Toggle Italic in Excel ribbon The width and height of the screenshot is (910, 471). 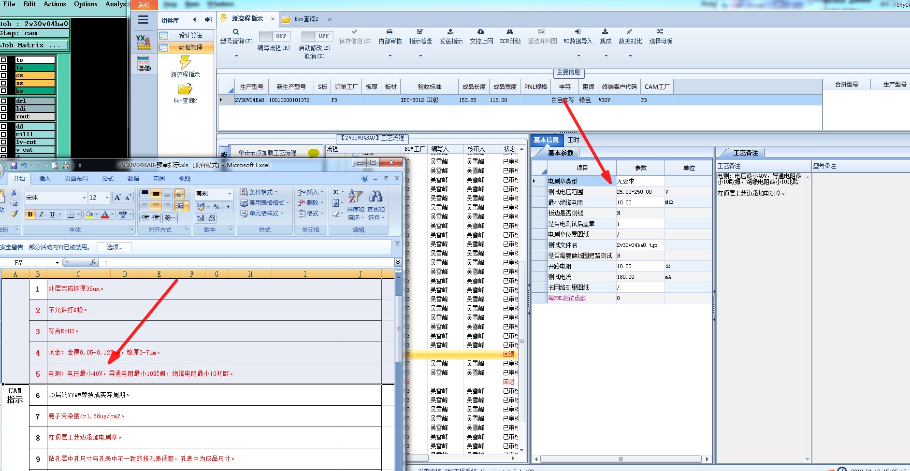tap(41, 214)
